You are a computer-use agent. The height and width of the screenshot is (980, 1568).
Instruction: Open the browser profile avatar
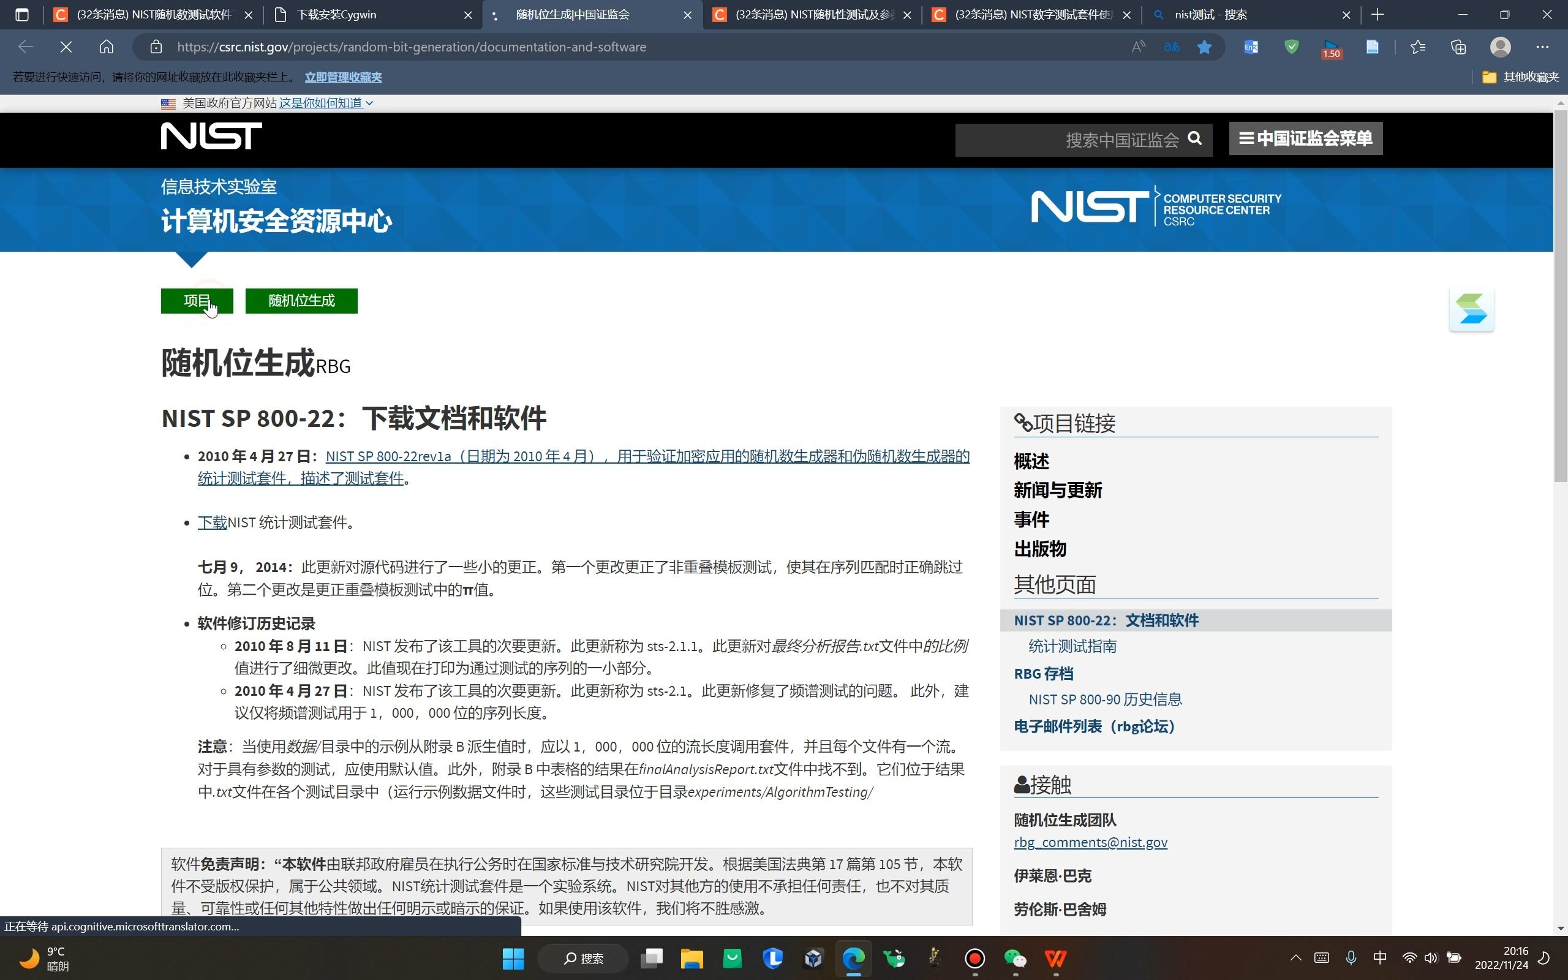(1501, 47)
